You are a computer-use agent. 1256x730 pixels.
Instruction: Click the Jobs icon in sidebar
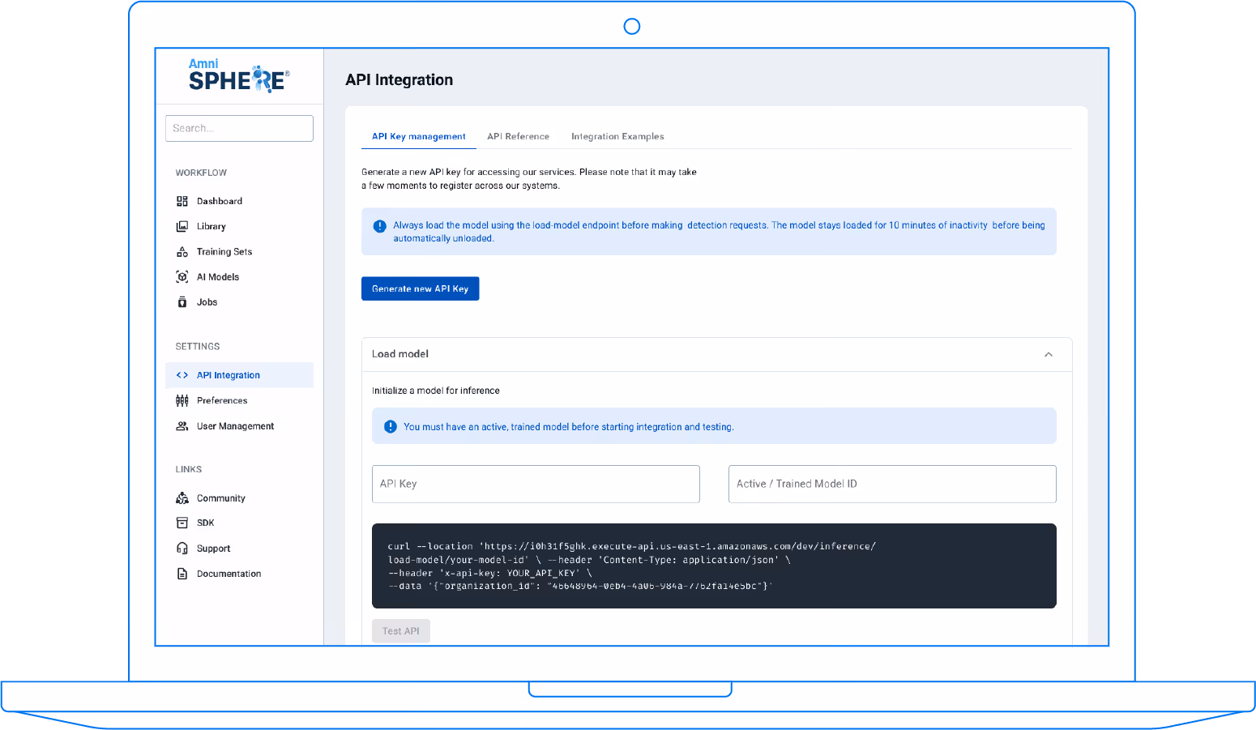[182, 302]
